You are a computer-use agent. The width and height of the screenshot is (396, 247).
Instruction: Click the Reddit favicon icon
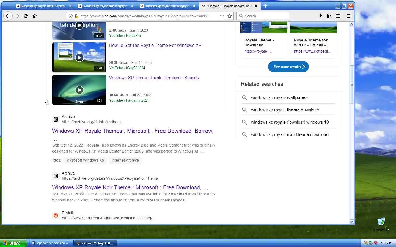click(x=56, y=215)
